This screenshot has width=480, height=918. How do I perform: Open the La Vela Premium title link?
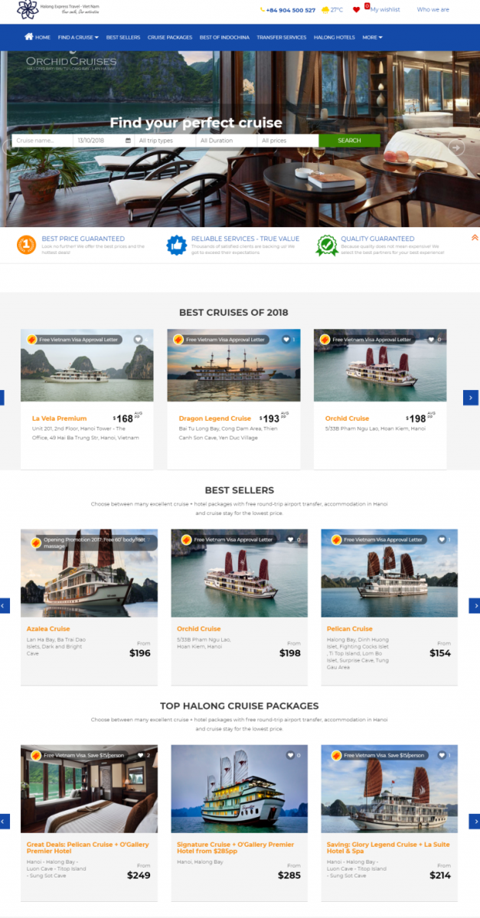[59, 418]
